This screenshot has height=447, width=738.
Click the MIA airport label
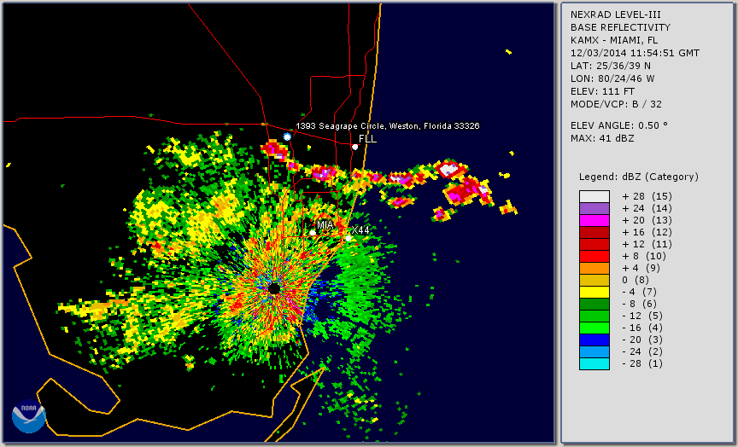[325, 224]
